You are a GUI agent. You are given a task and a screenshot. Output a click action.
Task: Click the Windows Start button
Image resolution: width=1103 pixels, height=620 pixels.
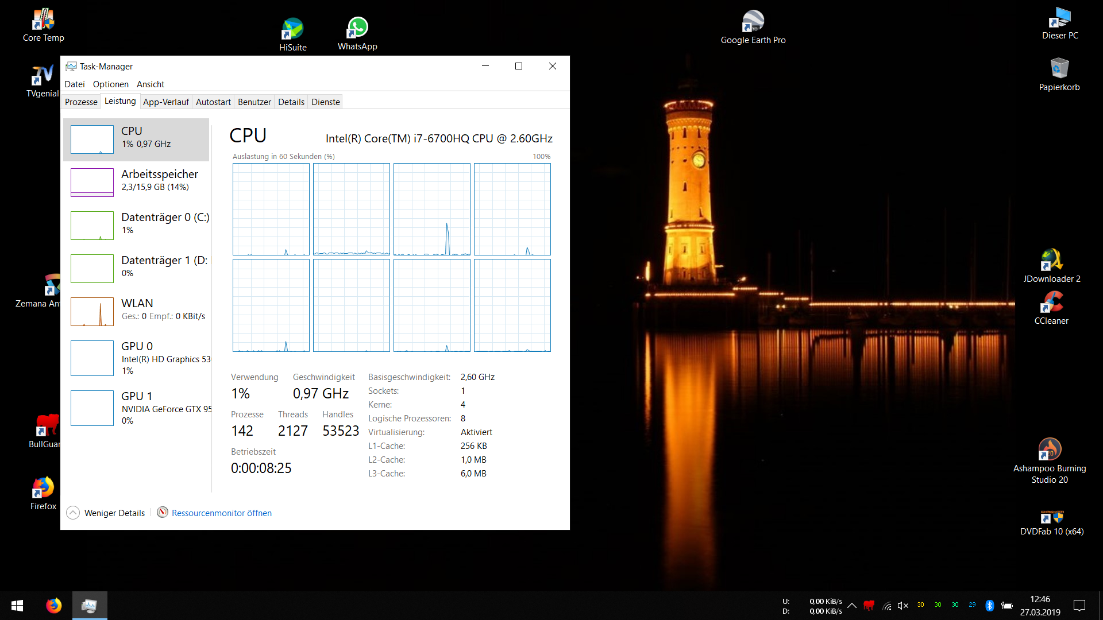click(x=17, y=606)
